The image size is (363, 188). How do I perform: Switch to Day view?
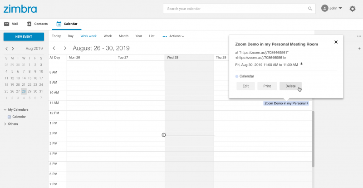click(70, 36)
